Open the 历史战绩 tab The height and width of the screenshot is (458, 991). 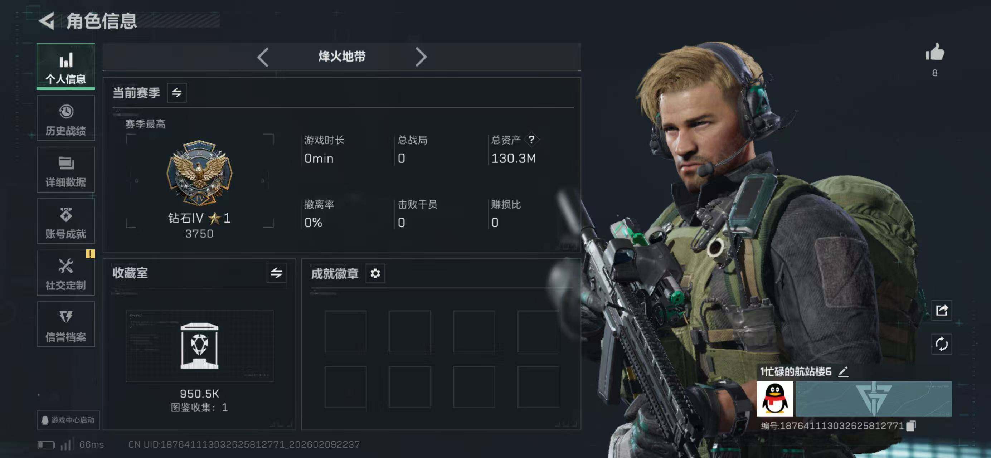tap(66, 118)
